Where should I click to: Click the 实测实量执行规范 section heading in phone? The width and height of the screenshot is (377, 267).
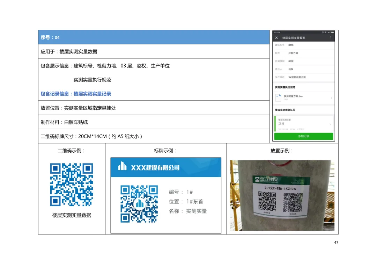tap(285, 87)
